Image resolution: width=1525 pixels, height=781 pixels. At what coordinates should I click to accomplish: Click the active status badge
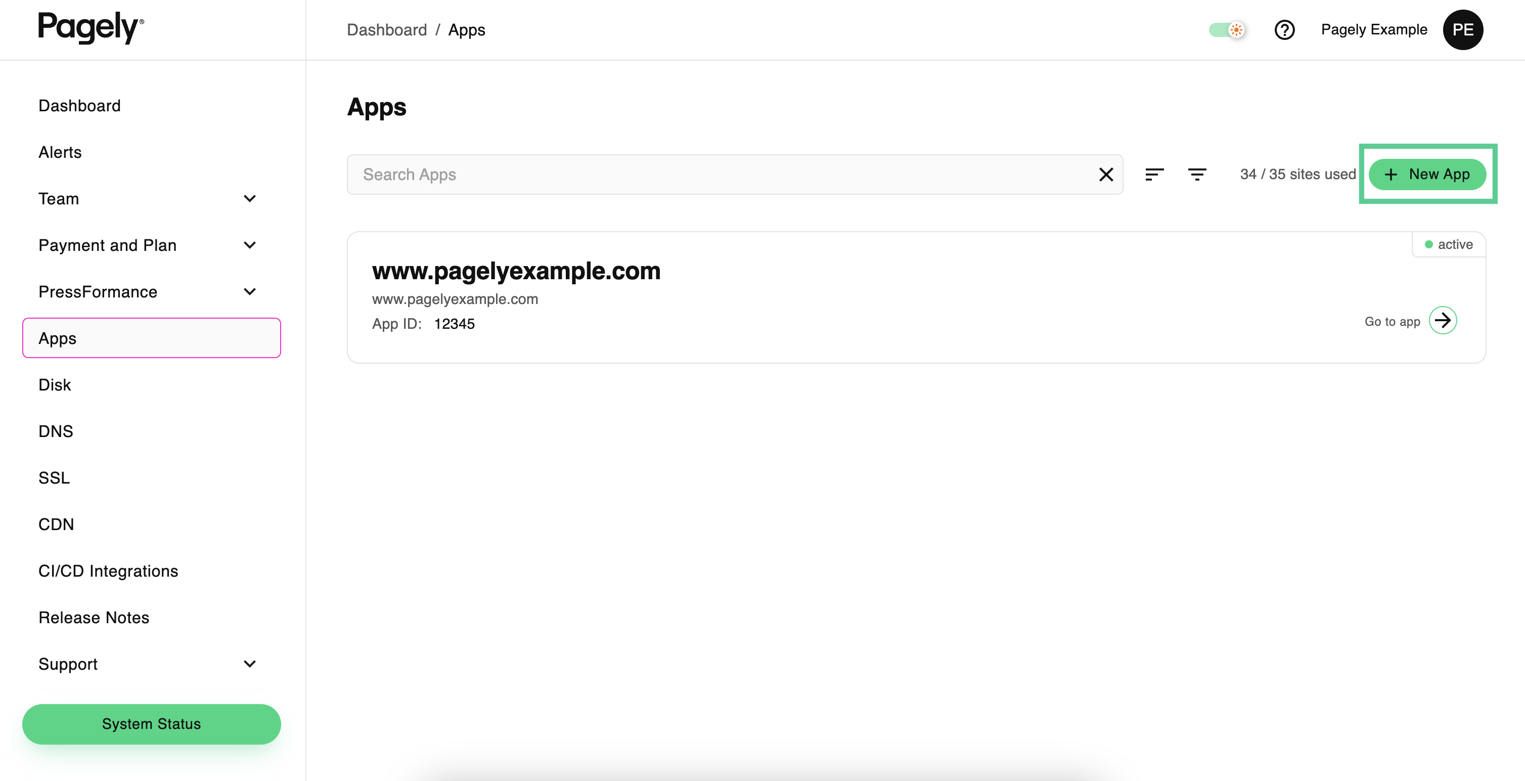pyautogui.click(x=1448, y=244)
